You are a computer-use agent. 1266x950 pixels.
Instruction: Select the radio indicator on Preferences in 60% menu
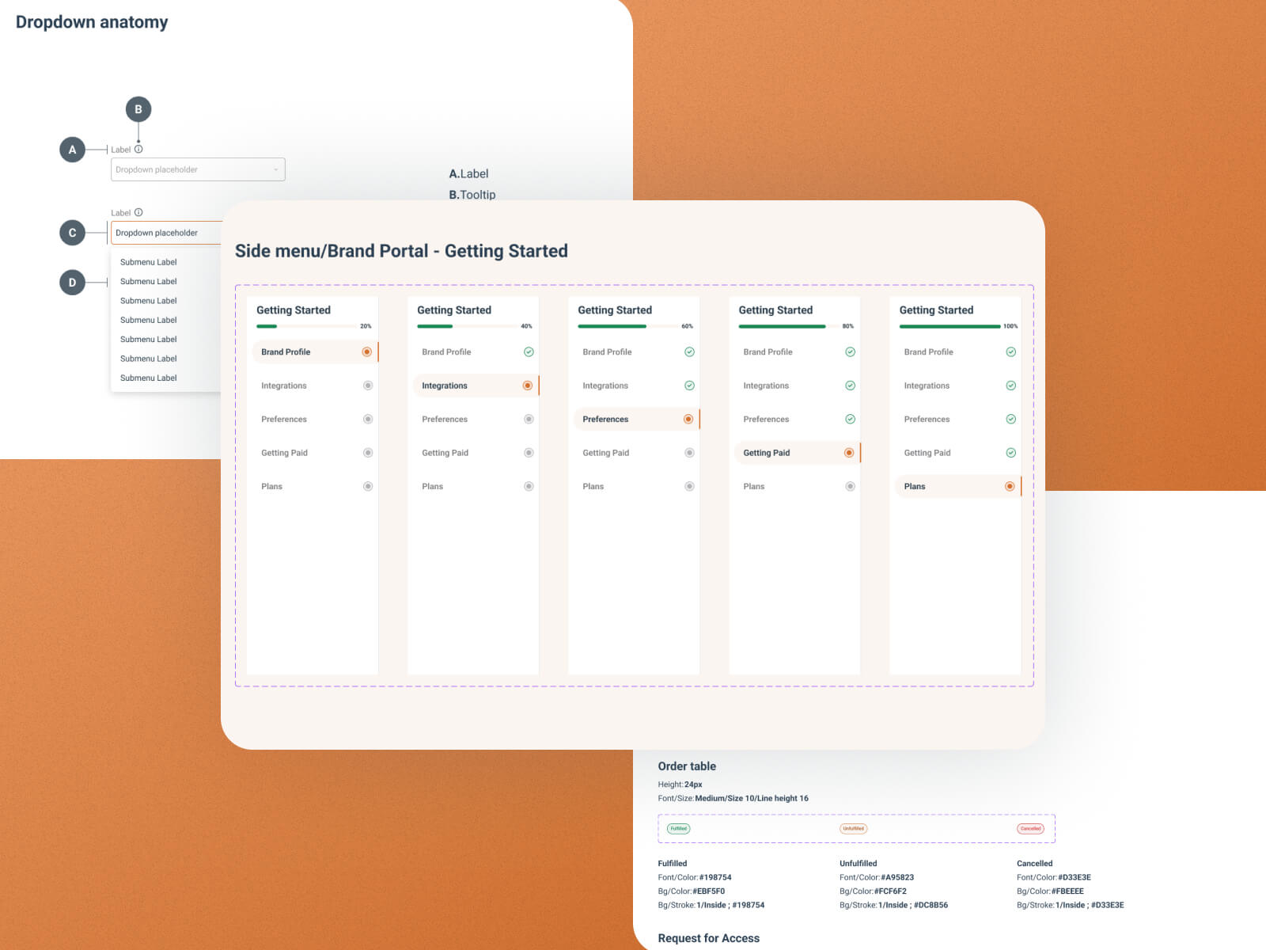point(689,419)
